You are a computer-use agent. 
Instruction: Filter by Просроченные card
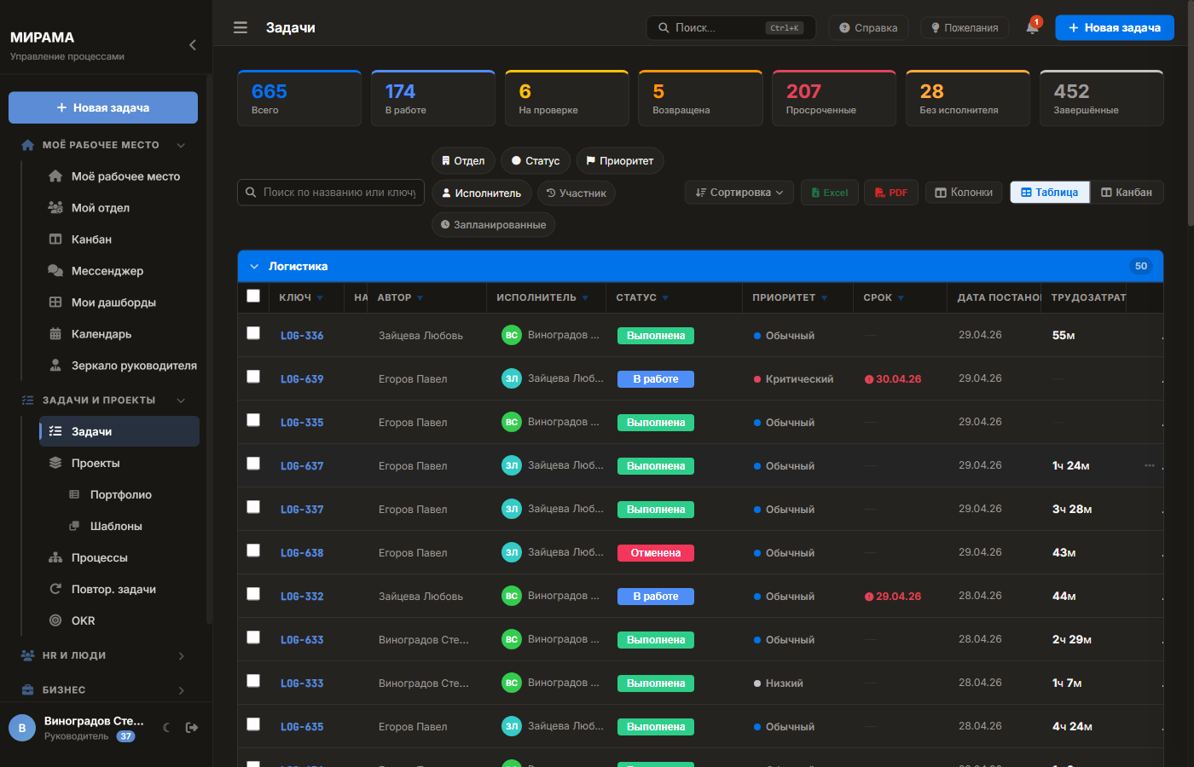834,98
